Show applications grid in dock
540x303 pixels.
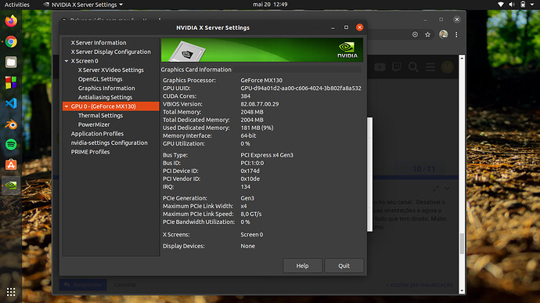tap(11, 292)
